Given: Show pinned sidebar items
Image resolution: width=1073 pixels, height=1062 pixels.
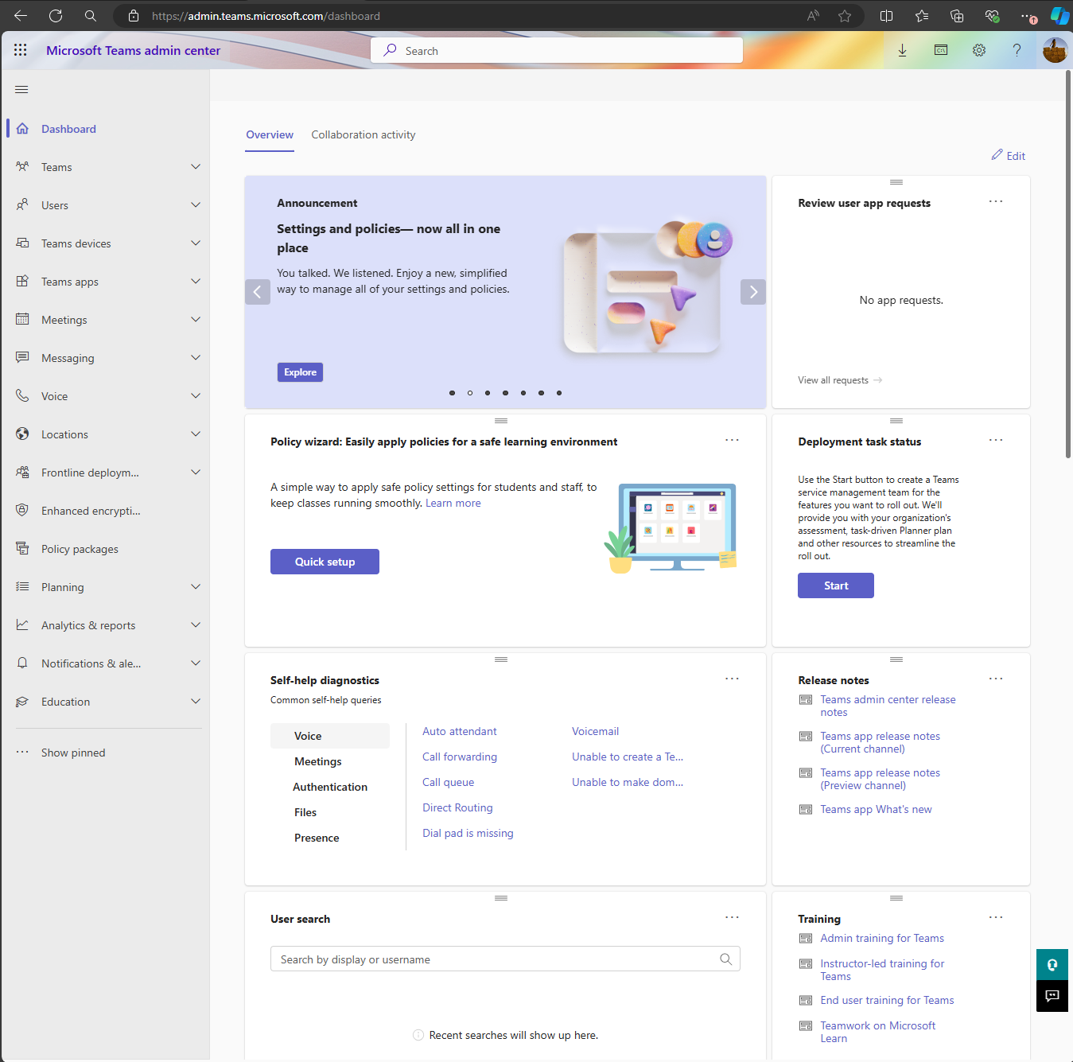Looking at the screenshot, I should point(72,752).
